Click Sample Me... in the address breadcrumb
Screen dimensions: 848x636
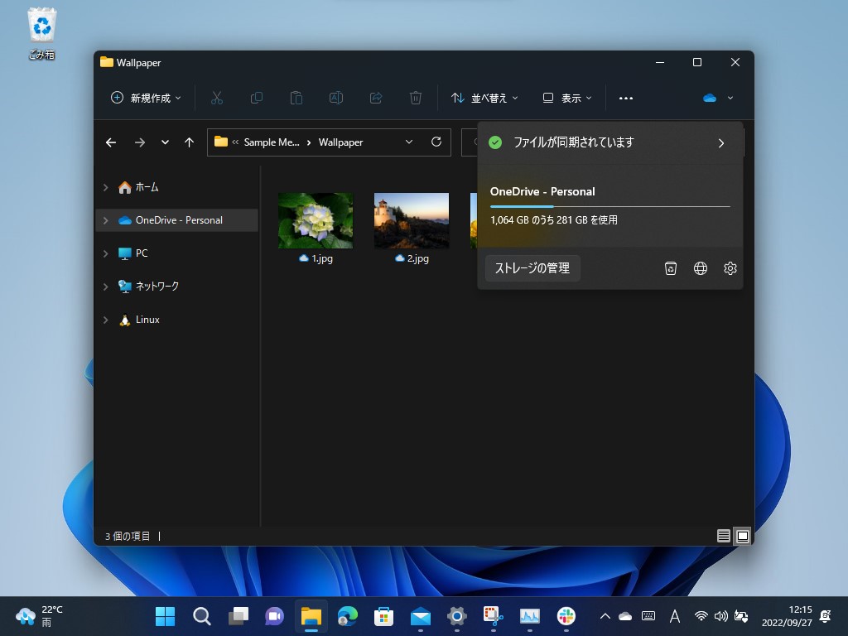click(x=272, y=142)
